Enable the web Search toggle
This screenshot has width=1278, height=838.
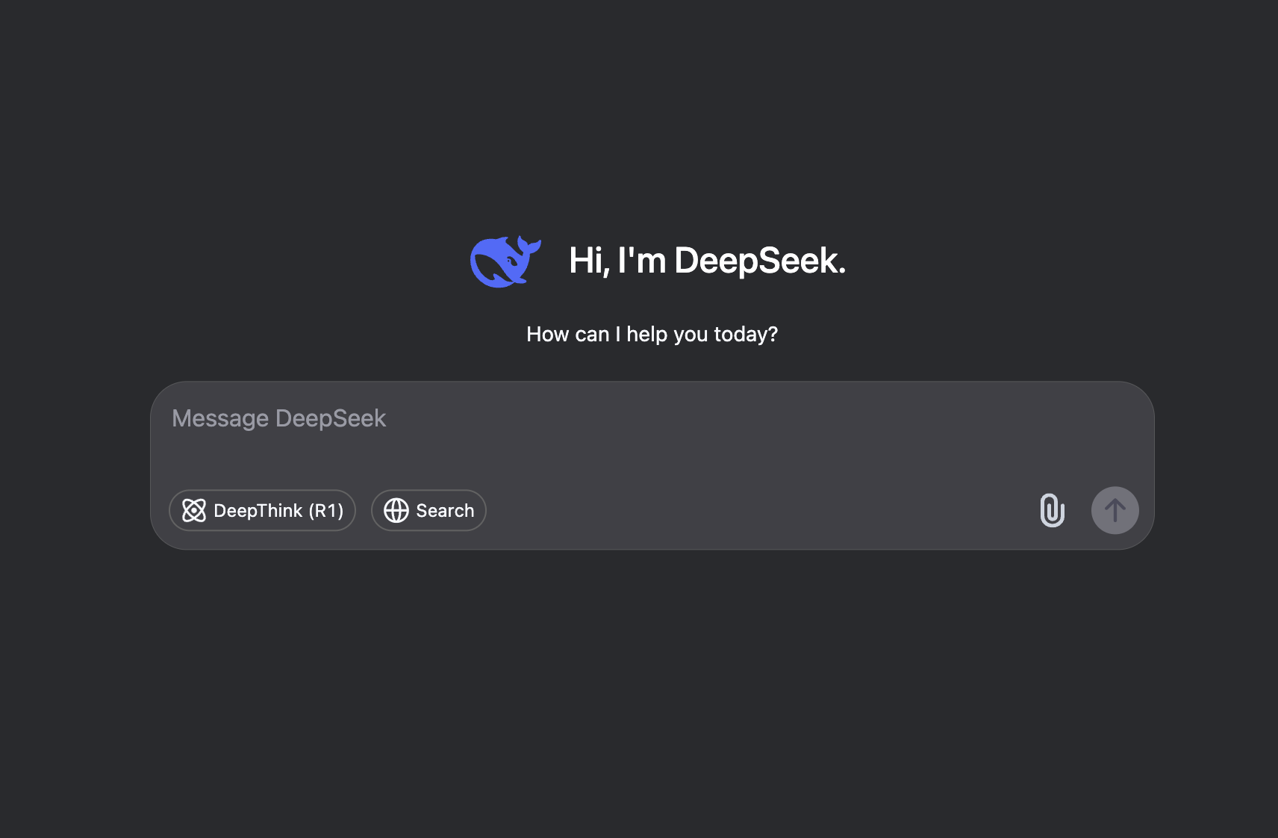click(428, 510)
